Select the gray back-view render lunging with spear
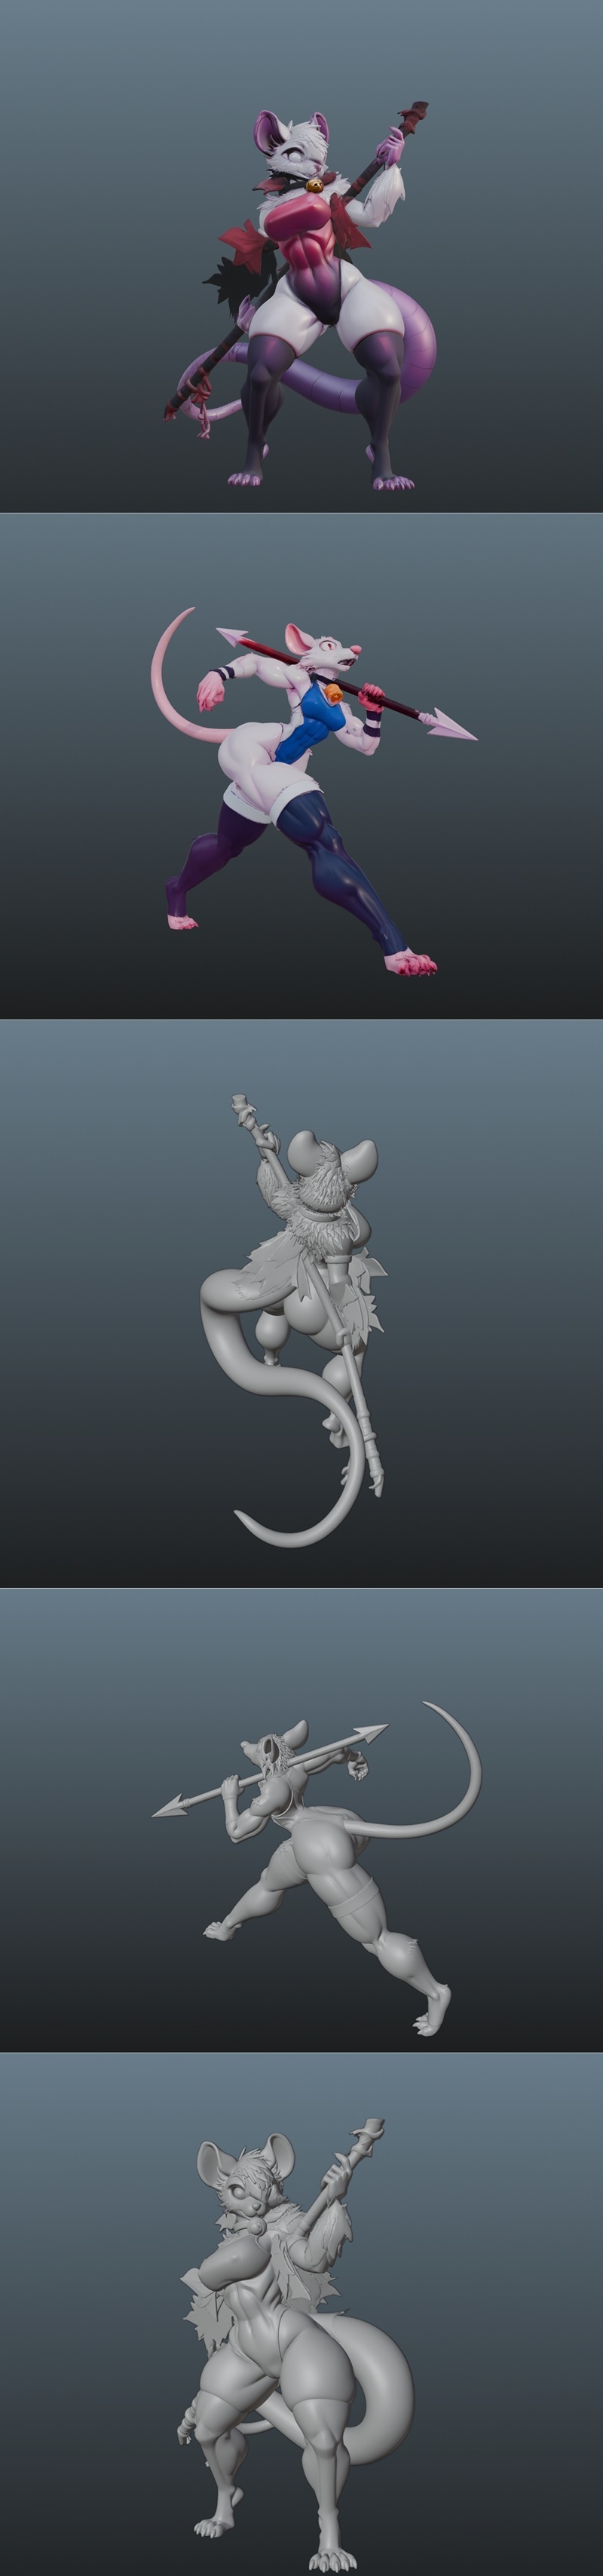Image resolution: width=603 pixels, height=2576 pixels. [x=301, y=1820]
